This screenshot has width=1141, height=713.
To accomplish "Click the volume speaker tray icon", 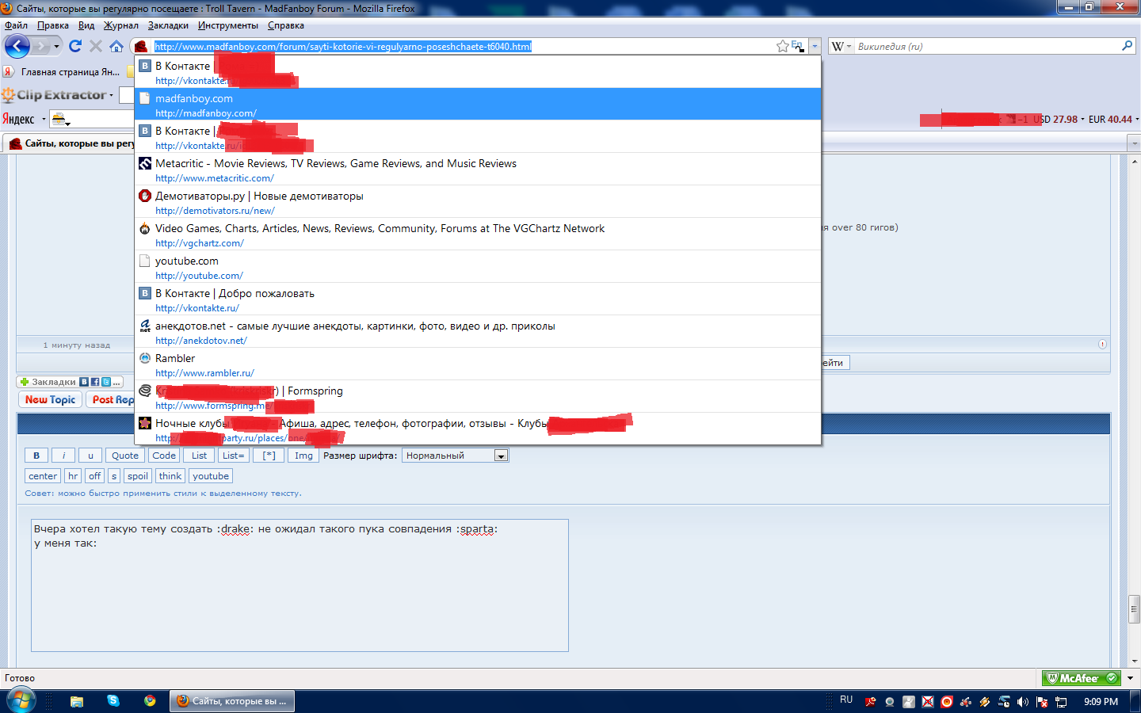I will [x=1023, y=702].
